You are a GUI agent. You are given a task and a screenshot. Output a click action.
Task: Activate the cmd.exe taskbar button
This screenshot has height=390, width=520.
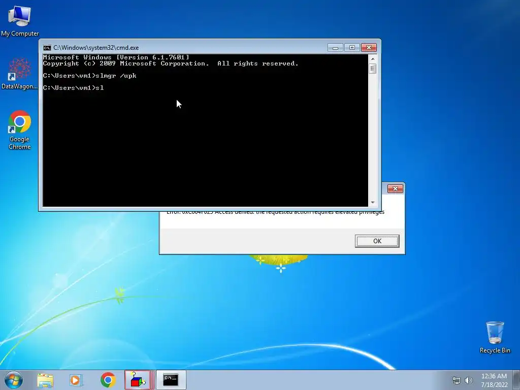pyautogui.click(x=171, y=380)
